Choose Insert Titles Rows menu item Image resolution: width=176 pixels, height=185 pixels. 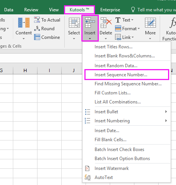[126, 47]
